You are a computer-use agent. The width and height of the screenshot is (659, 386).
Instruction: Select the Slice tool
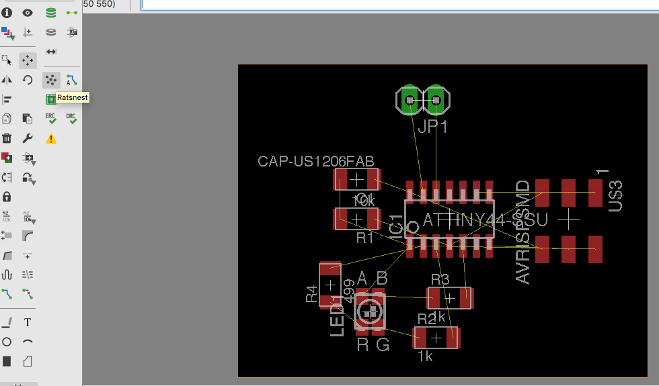click(x=28, y=275)
